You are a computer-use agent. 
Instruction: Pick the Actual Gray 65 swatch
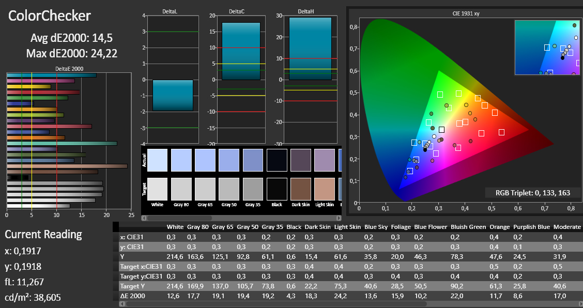pyautogui.click(x=205, y=160)
